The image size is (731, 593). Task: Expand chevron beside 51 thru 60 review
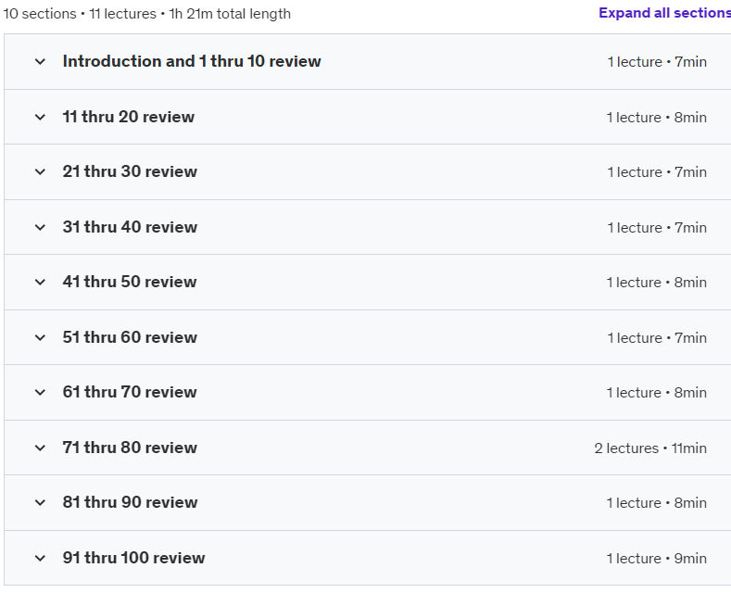click(x=40, y=337)
